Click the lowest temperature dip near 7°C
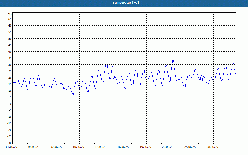Viewport: 248px width, 155px height. 73,94
